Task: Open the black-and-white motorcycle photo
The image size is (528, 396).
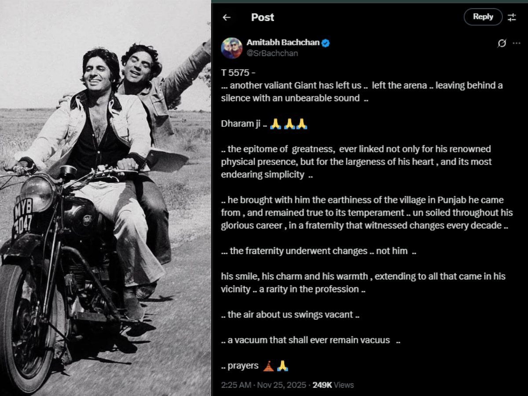Action: 106,198
